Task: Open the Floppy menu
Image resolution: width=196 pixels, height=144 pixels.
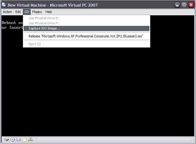Action: click(37, 12)
